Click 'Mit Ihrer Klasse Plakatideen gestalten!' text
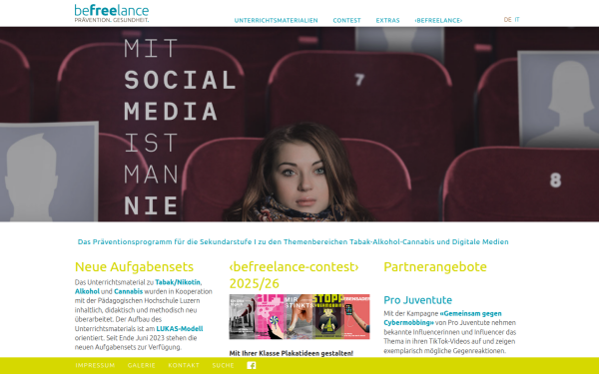The width and height of the screenshot is (599, 374). (292, 353)
